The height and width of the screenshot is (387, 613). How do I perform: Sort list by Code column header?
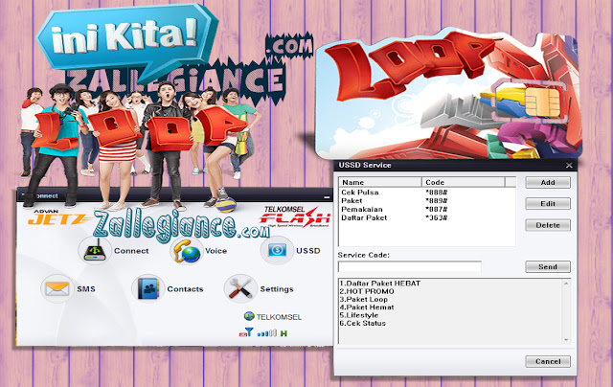pyautogui.click(x=464, y=182)
